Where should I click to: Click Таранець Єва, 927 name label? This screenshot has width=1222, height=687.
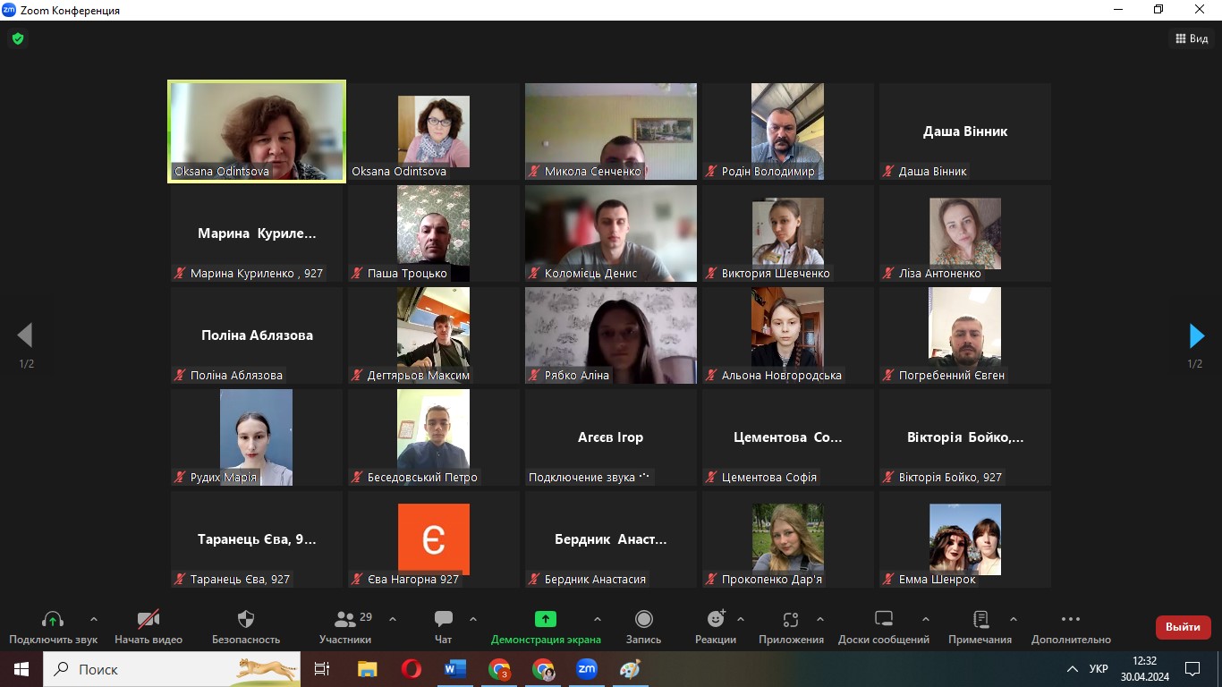pos(240,580)
